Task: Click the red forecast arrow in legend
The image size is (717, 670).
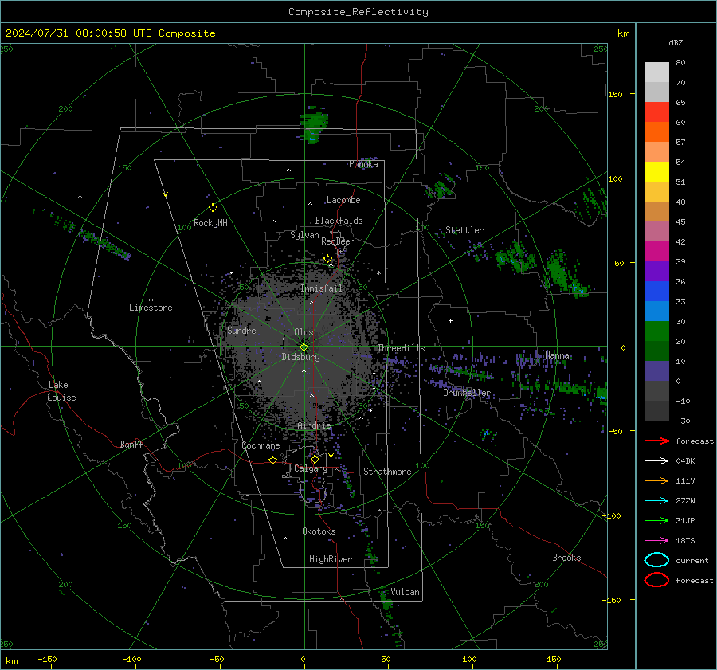Action: (656, 441)
